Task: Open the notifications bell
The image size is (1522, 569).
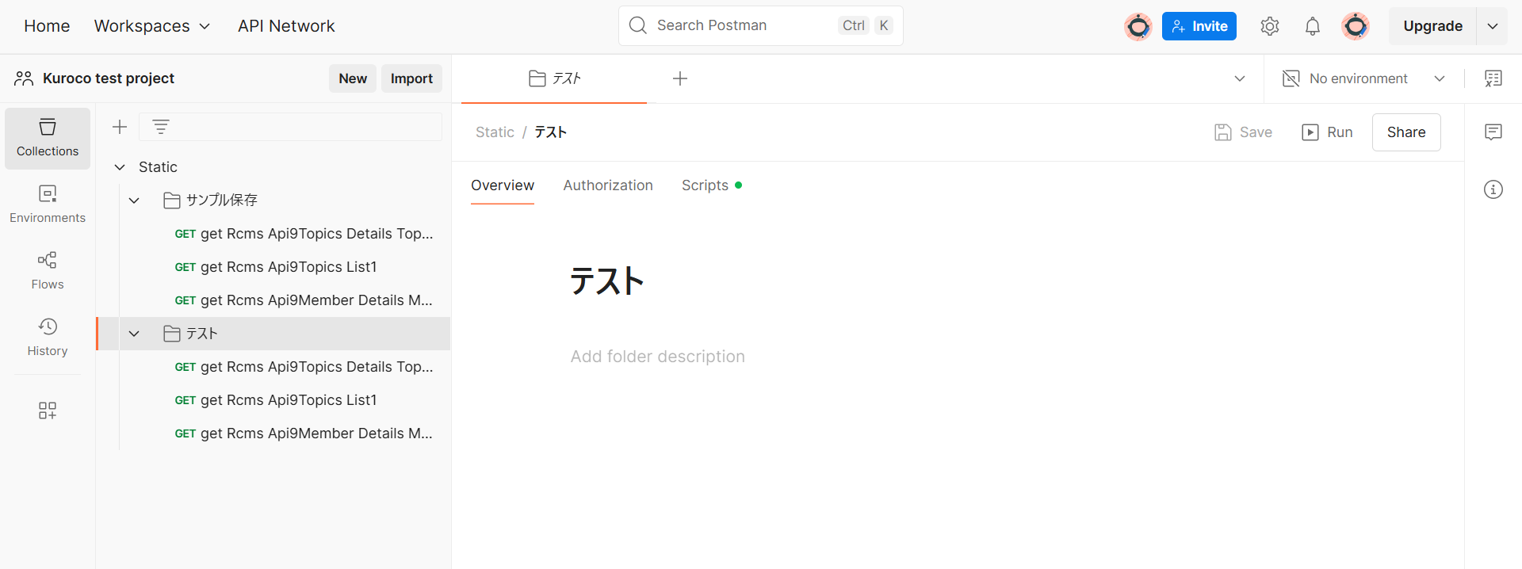Action: (1313, 26)
